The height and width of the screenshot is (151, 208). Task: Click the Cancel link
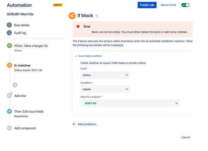[186, 137]
